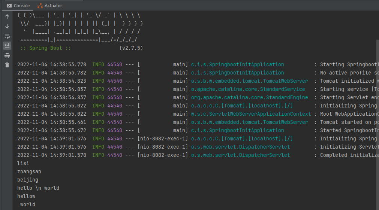Print the console output
The width and height of the screenshot is (379, 210).
tap(7, 55)
